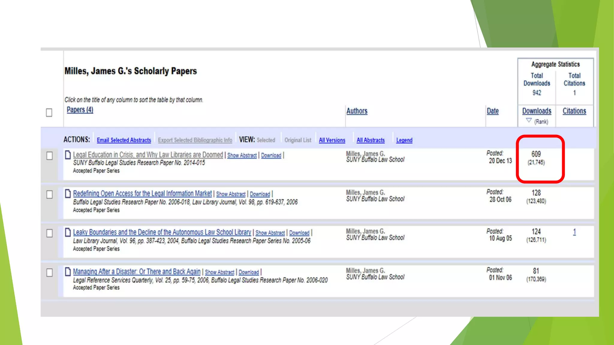
Task: Check the select-all checkbox beside Papers (4)
Action: [x=49, y=113]
